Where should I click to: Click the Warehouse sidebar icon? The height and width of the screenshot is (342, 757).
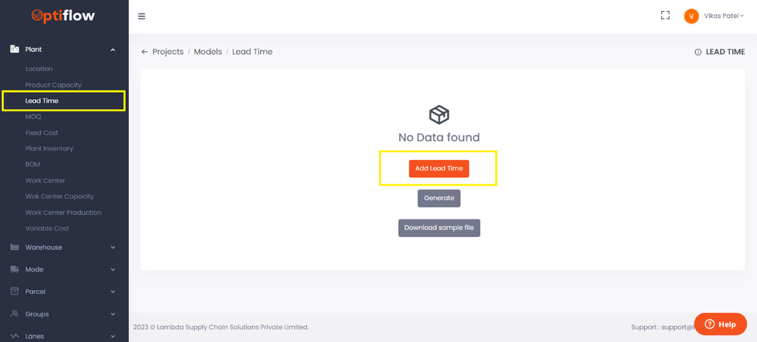pos(15,248)
